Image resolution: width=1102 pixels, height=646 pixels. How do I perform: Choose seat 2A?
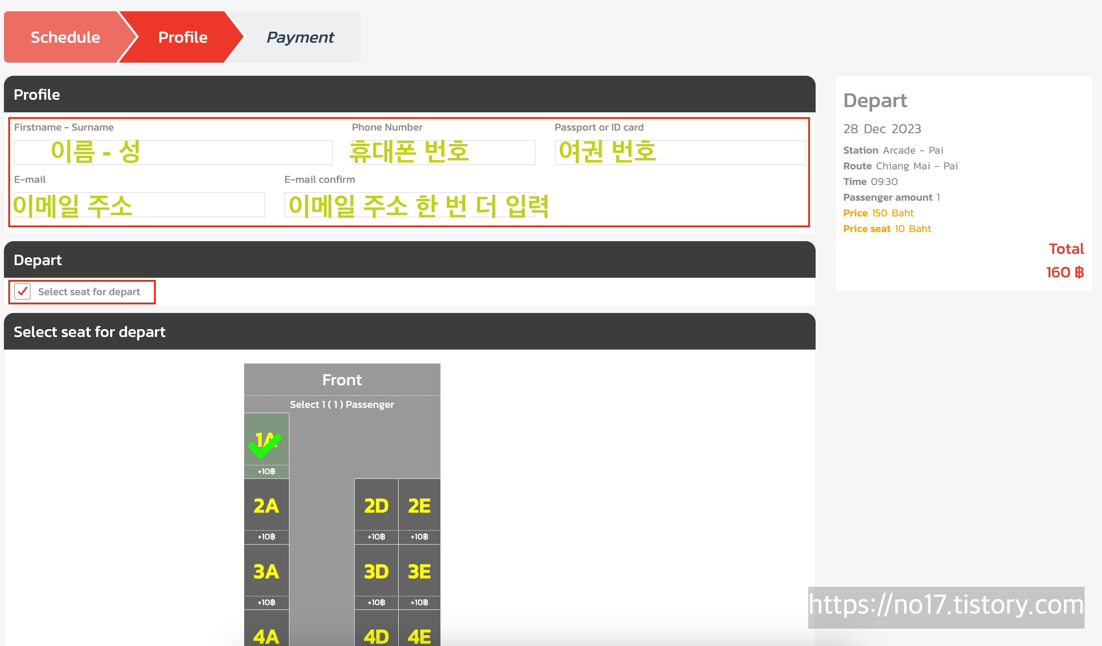[x=266, y=511]
